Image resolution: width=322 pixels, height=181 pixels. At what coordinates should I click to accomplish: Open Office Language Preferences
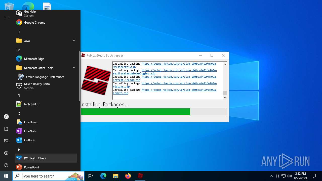point(46,77)
